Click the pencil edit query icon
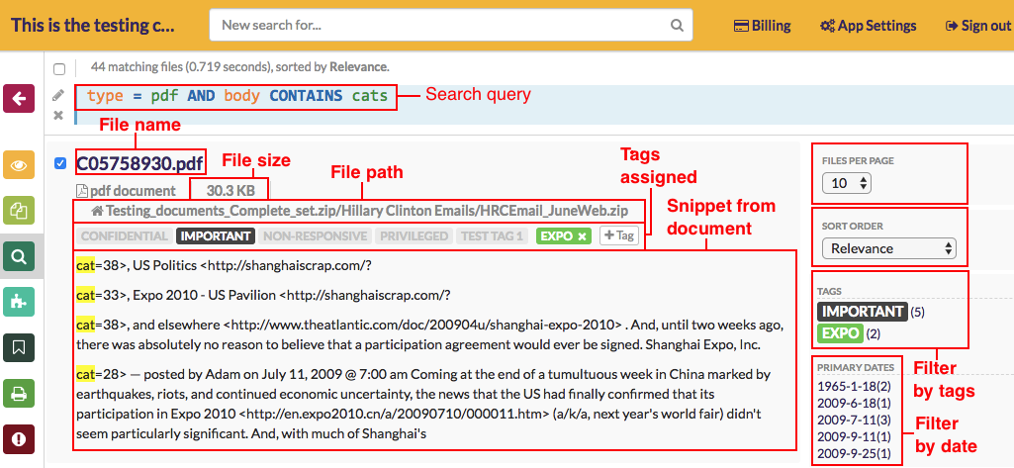The height and width of the screenshot is (468, 1014). (x=58, y=96)
